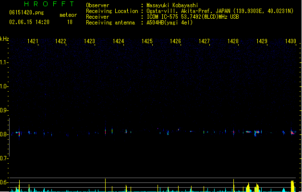Click the vertical gray frequency range bar
This screenshot has width=302, height=192.
point(10,137)
